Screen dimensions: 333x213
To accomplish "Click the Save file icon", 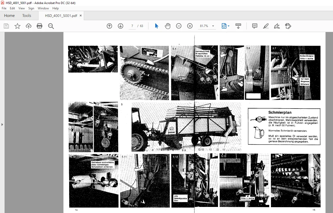I will click(x=6, y=26).
